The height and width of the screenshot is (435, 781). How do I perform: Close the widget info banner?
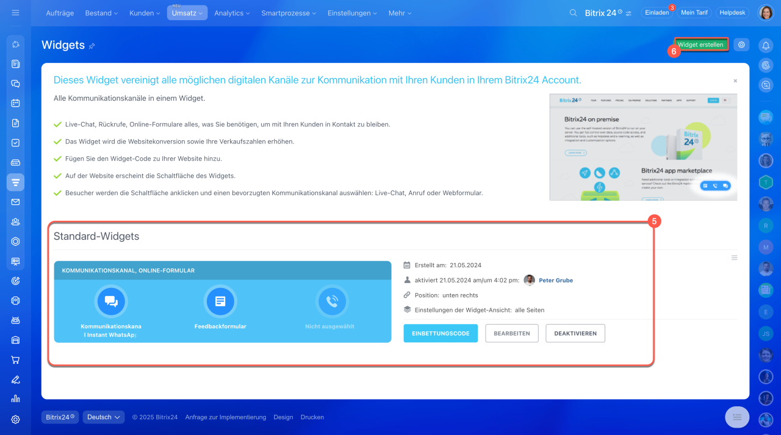point(735,81)
